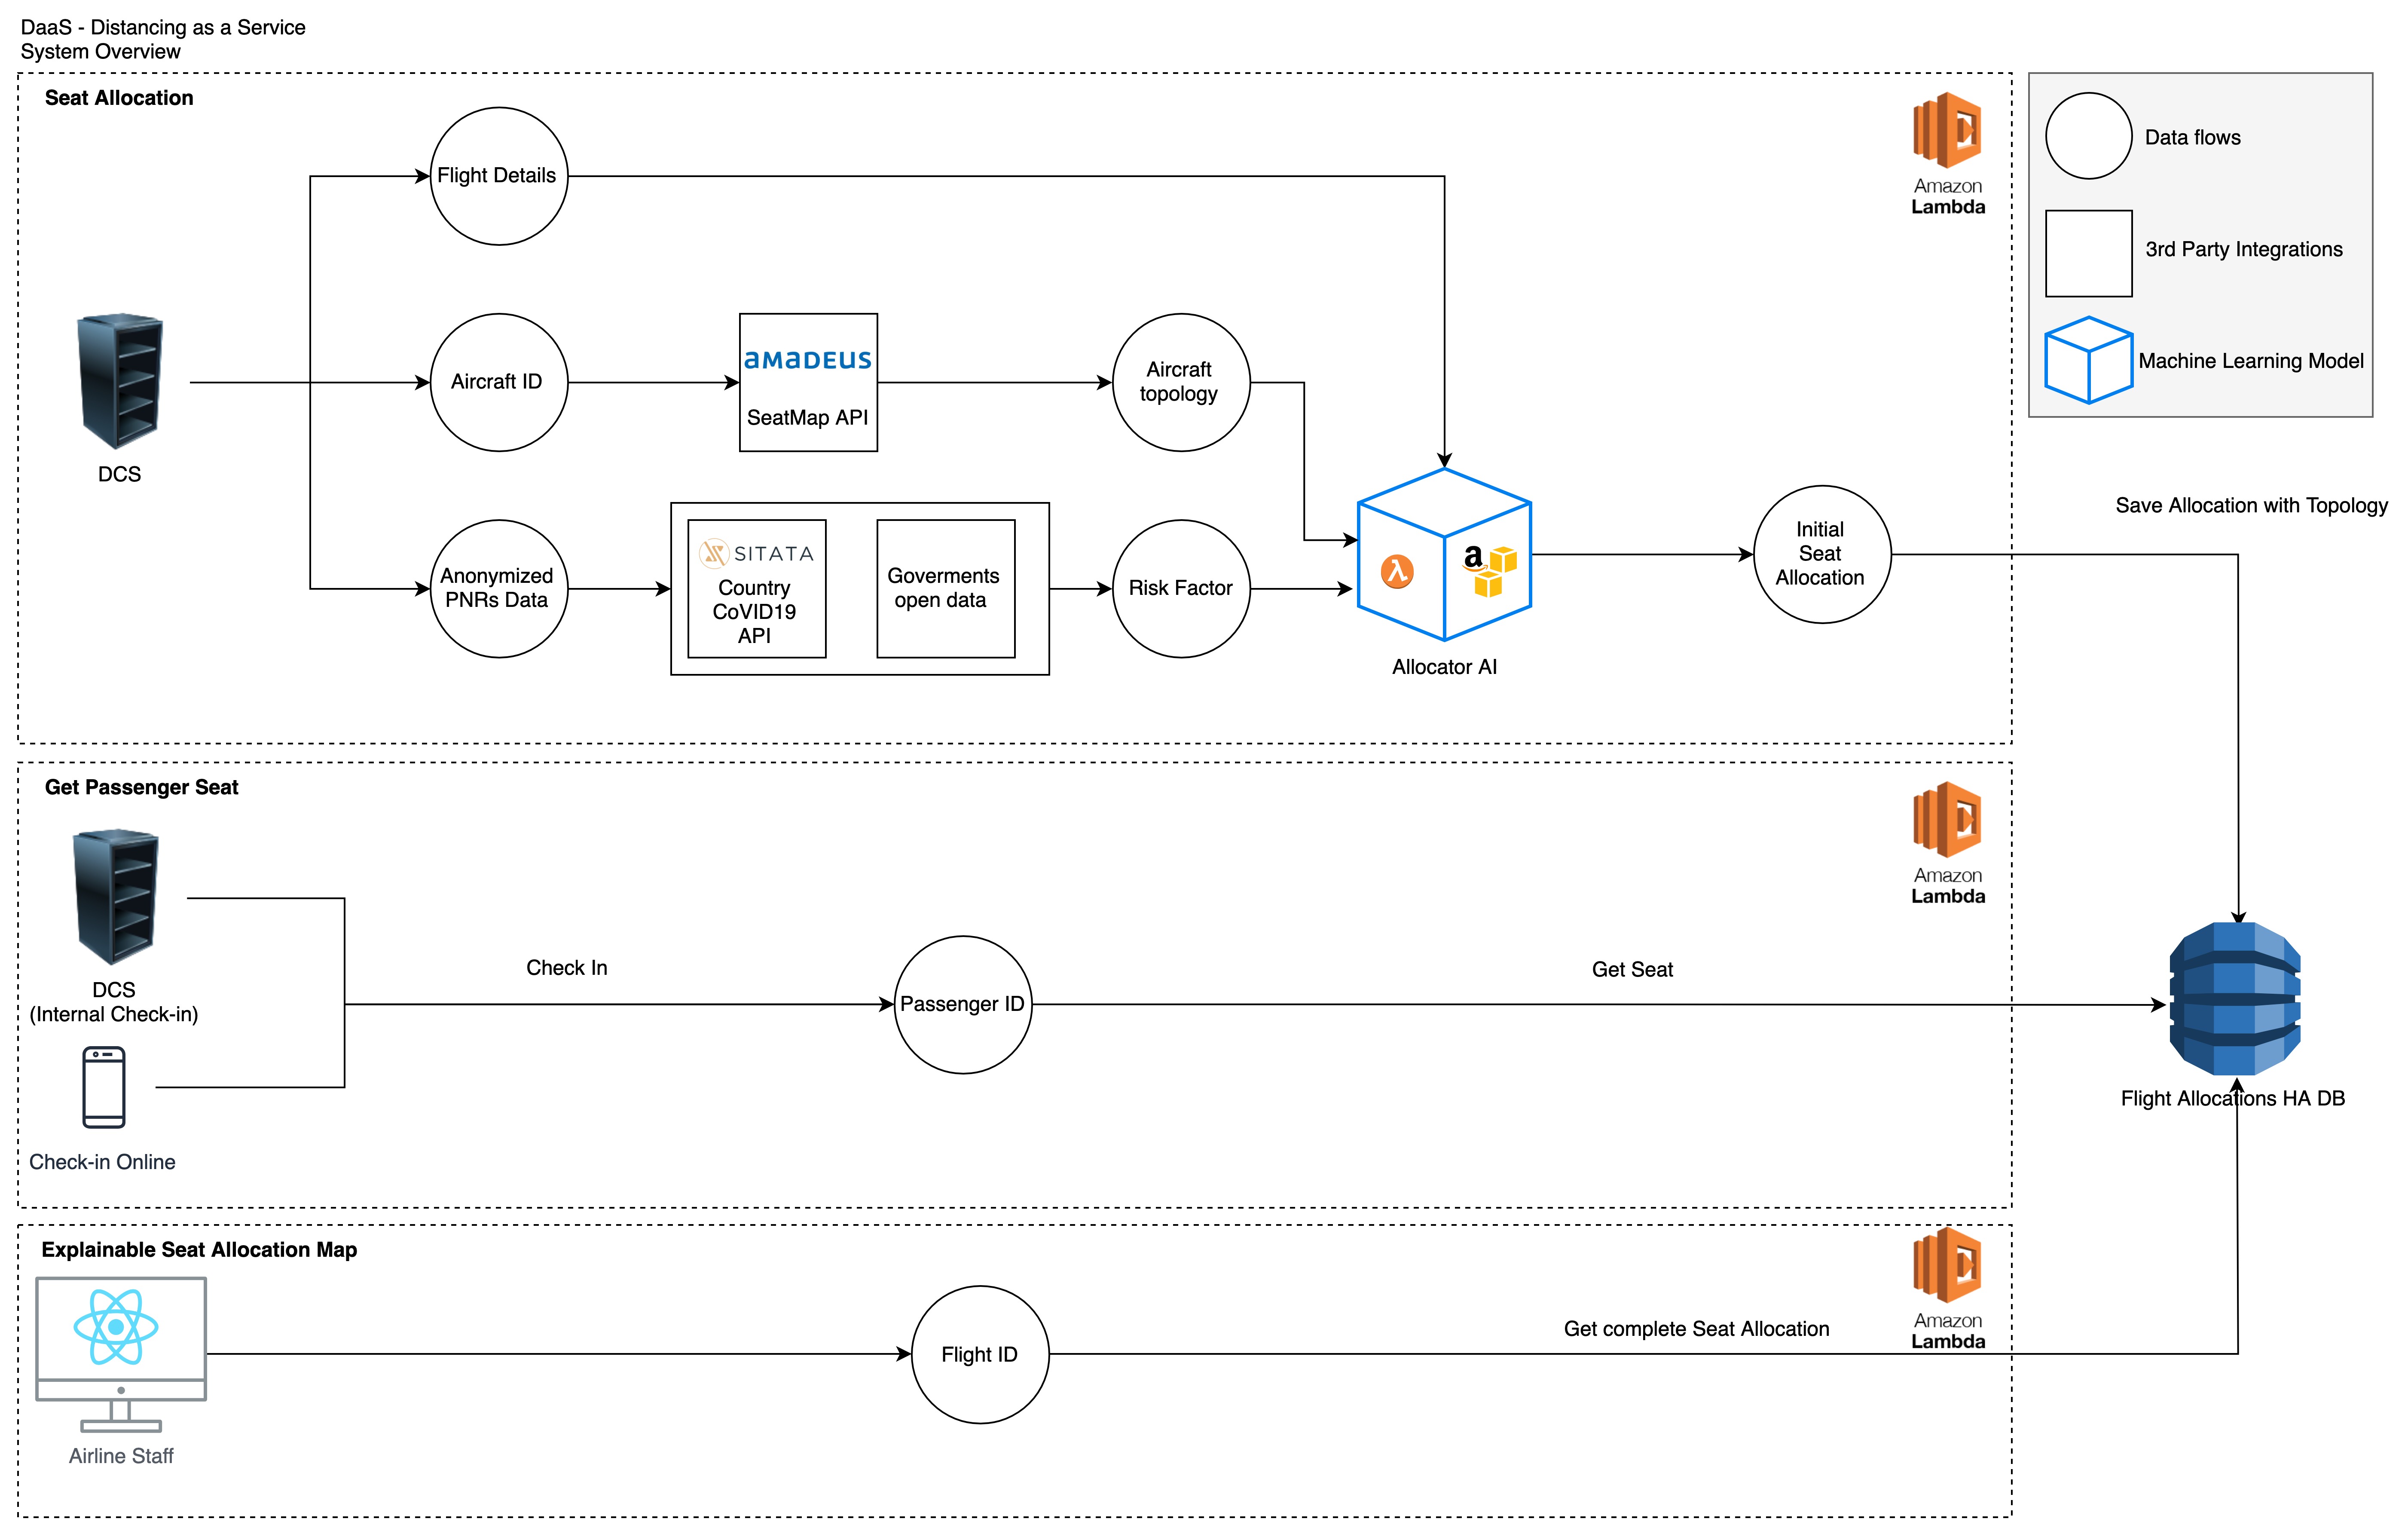Select the Check-in Online phone icon
This screenshot has width=2408, height=1537.
(x=104, y=1087)
